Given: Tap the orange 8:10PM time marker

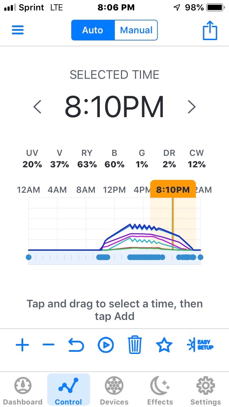Looking at the screenshot, I should (173, 190).
